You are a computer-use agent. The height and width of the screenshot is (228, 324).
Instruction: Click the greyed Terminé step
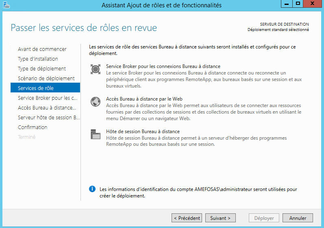click(27, 137)
